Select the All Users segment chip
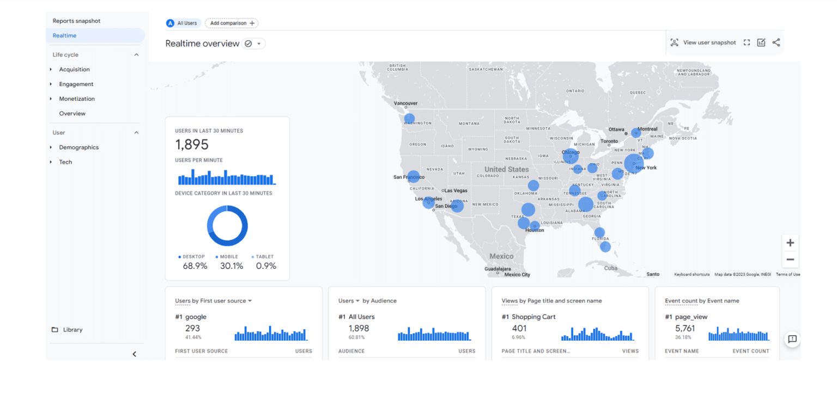 184,23
